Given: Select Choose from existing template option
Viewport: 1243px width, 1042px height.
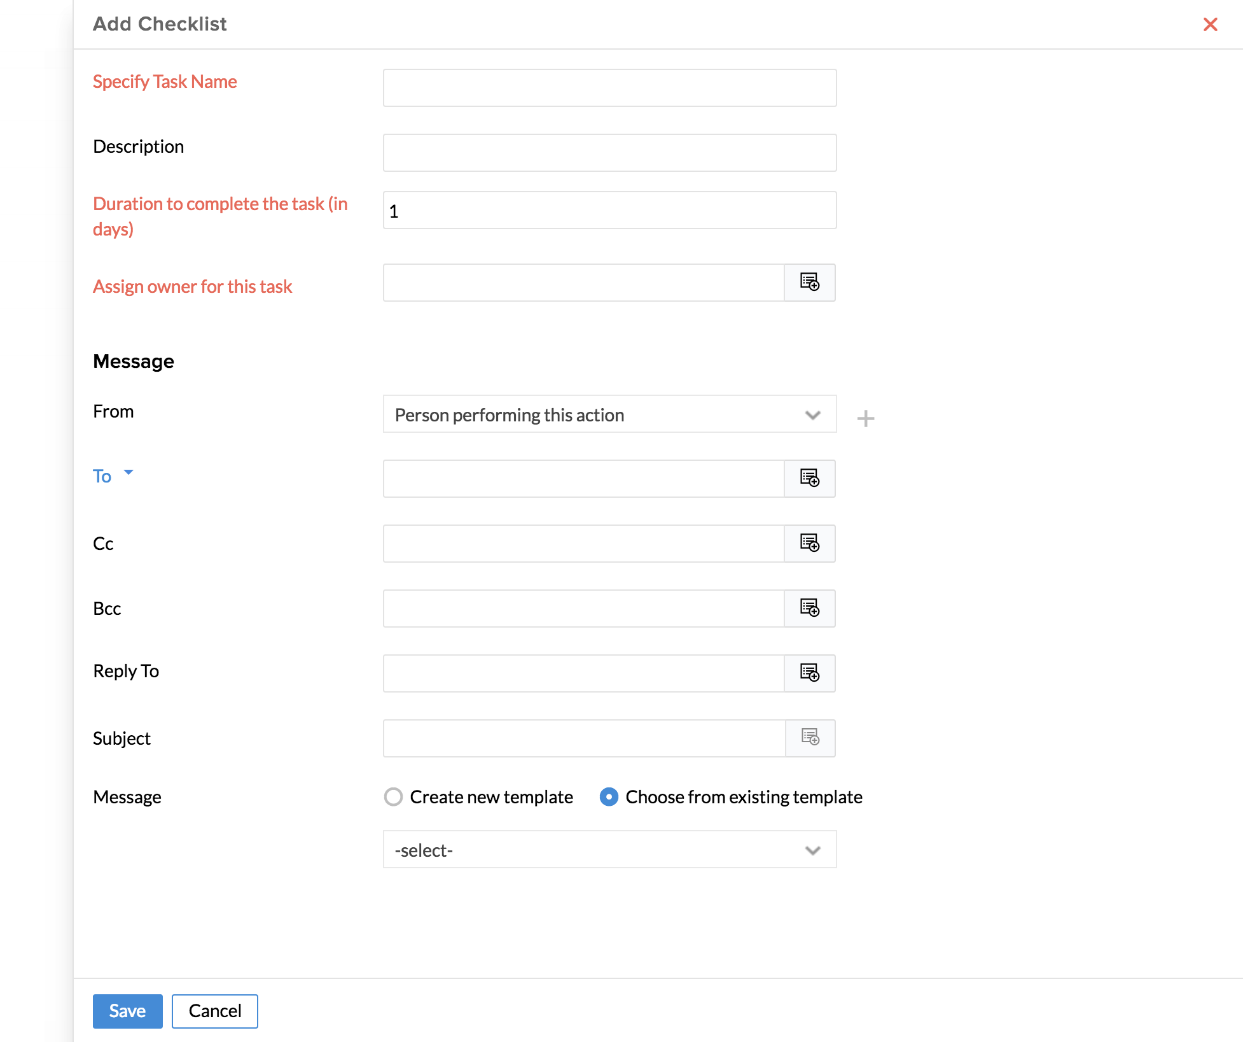Looking at the screenshot, I should point(609,797).
